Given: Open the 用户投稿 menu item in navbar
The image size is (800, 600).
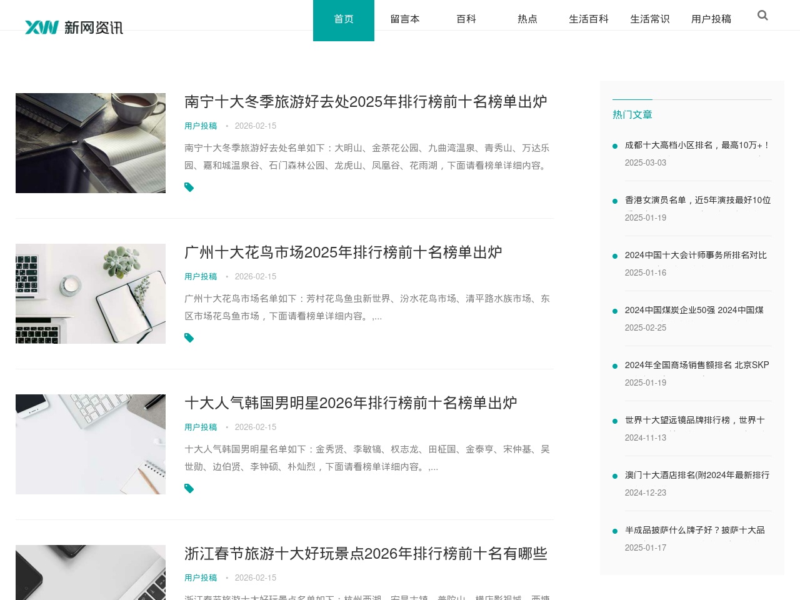Looking at the screenshot, I should point(711,19).
